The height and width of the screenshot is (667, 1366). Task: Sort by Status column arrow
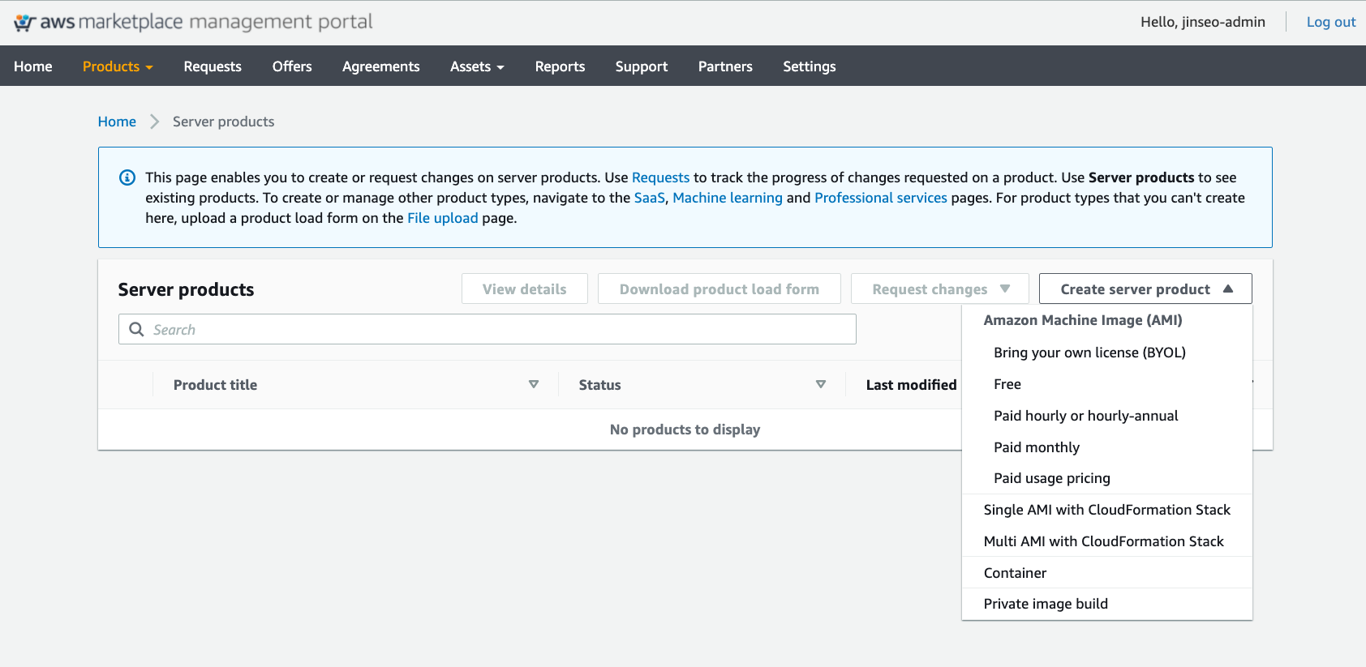click(x=821, y=384)
